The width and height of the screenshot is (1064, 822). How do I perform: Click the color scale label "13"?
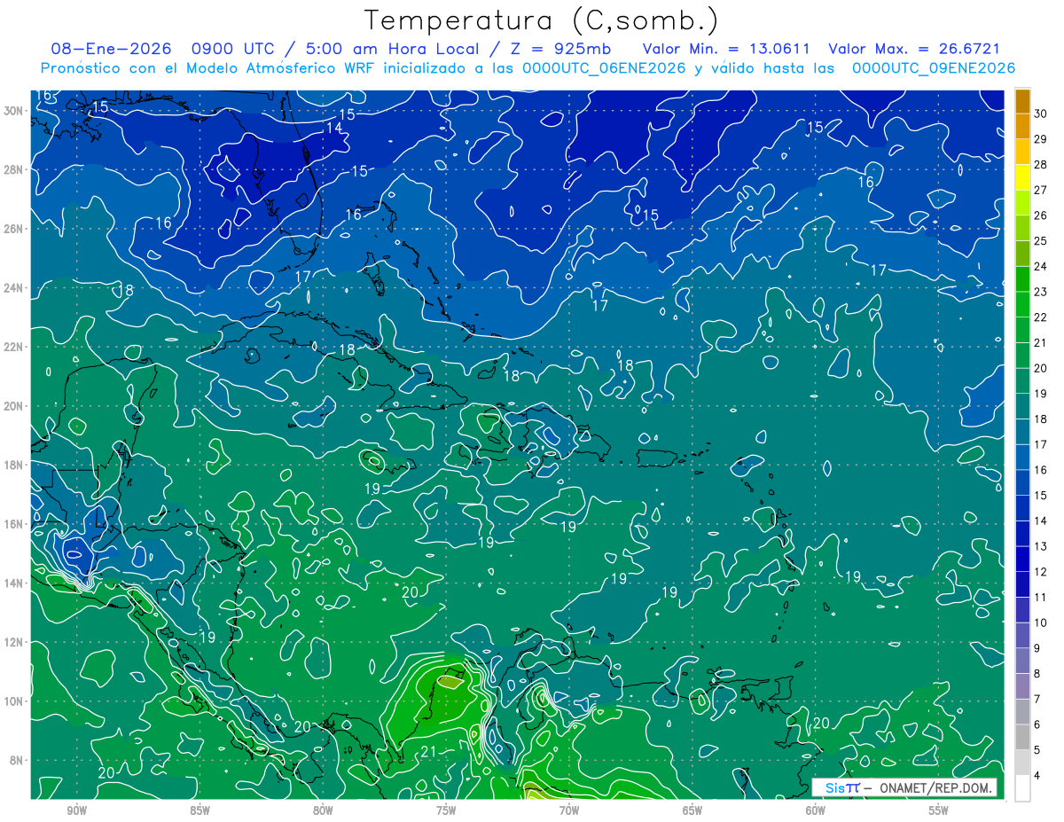[x=1041, y=546]
